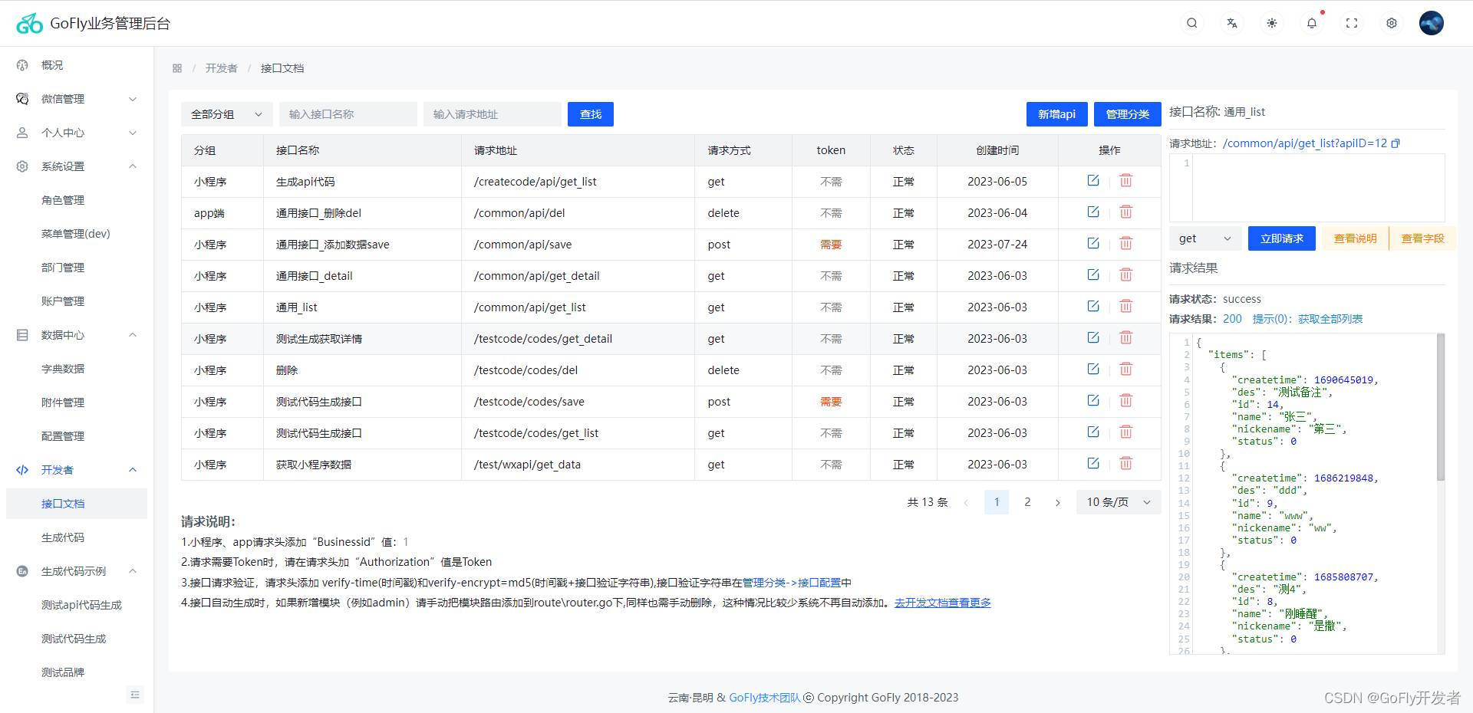
Task: Click the language switch icon
Action: [1231, 23]
